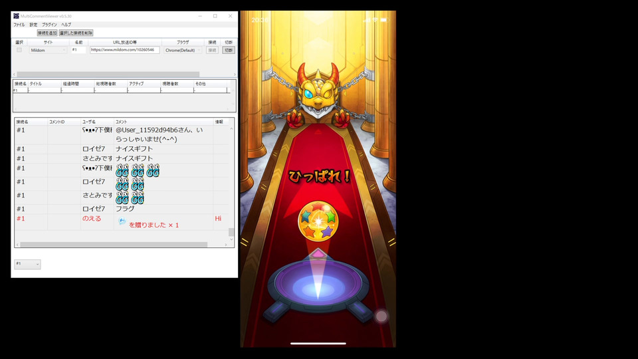Click the red を贈りました × 1 text
The height and width of the screenshot is (359, 638).
point(154,225)
